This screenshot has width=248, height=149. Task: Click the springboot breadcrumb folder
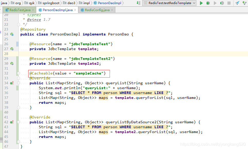click(49, 3)
